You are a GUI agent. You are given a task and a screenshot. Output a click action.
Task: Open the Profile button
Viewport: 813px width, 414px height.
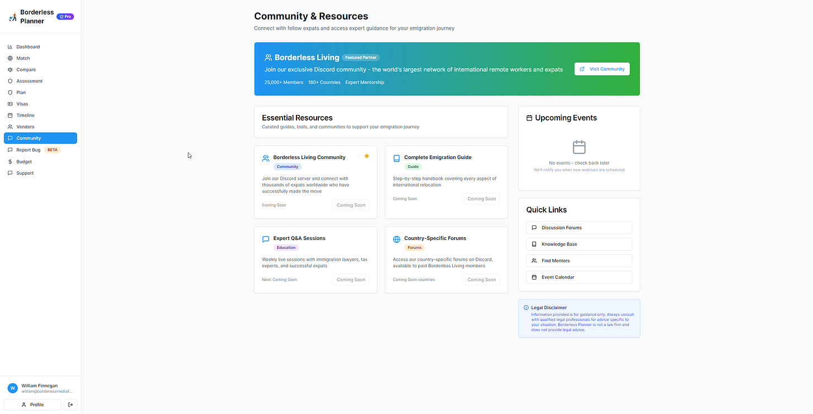point(32,405)
